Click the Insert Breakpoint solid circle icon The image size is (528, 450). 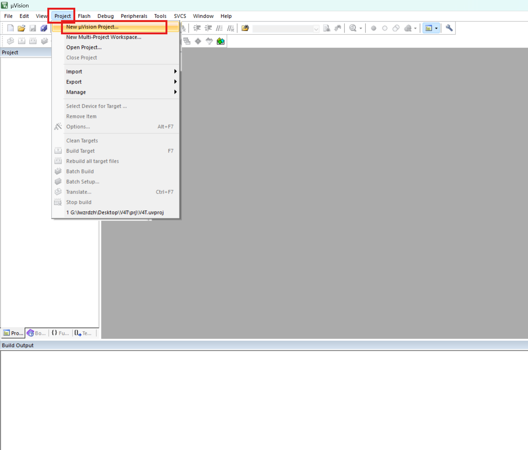(374, 28)
